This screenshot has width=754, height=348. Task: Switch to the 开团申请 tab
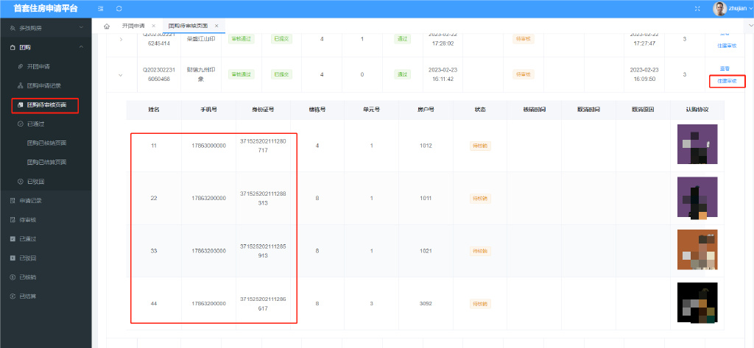pyautogui.click(x=134, y=26)
